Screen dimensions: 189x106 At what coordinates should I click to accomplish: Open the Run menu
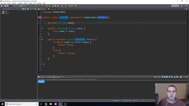pyautogui.click(x=35, y=3)
